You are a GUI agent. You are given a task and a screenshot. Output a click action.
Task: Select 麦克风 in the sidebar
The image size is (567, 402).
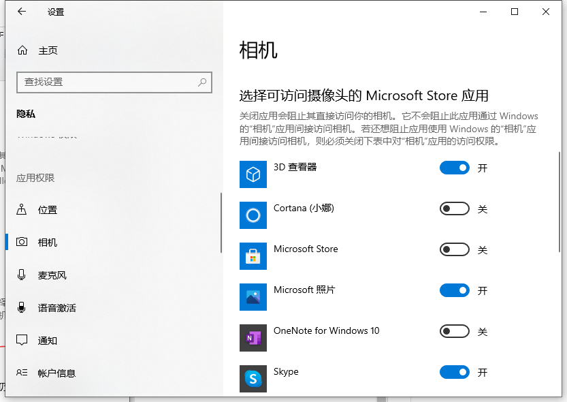52,275
